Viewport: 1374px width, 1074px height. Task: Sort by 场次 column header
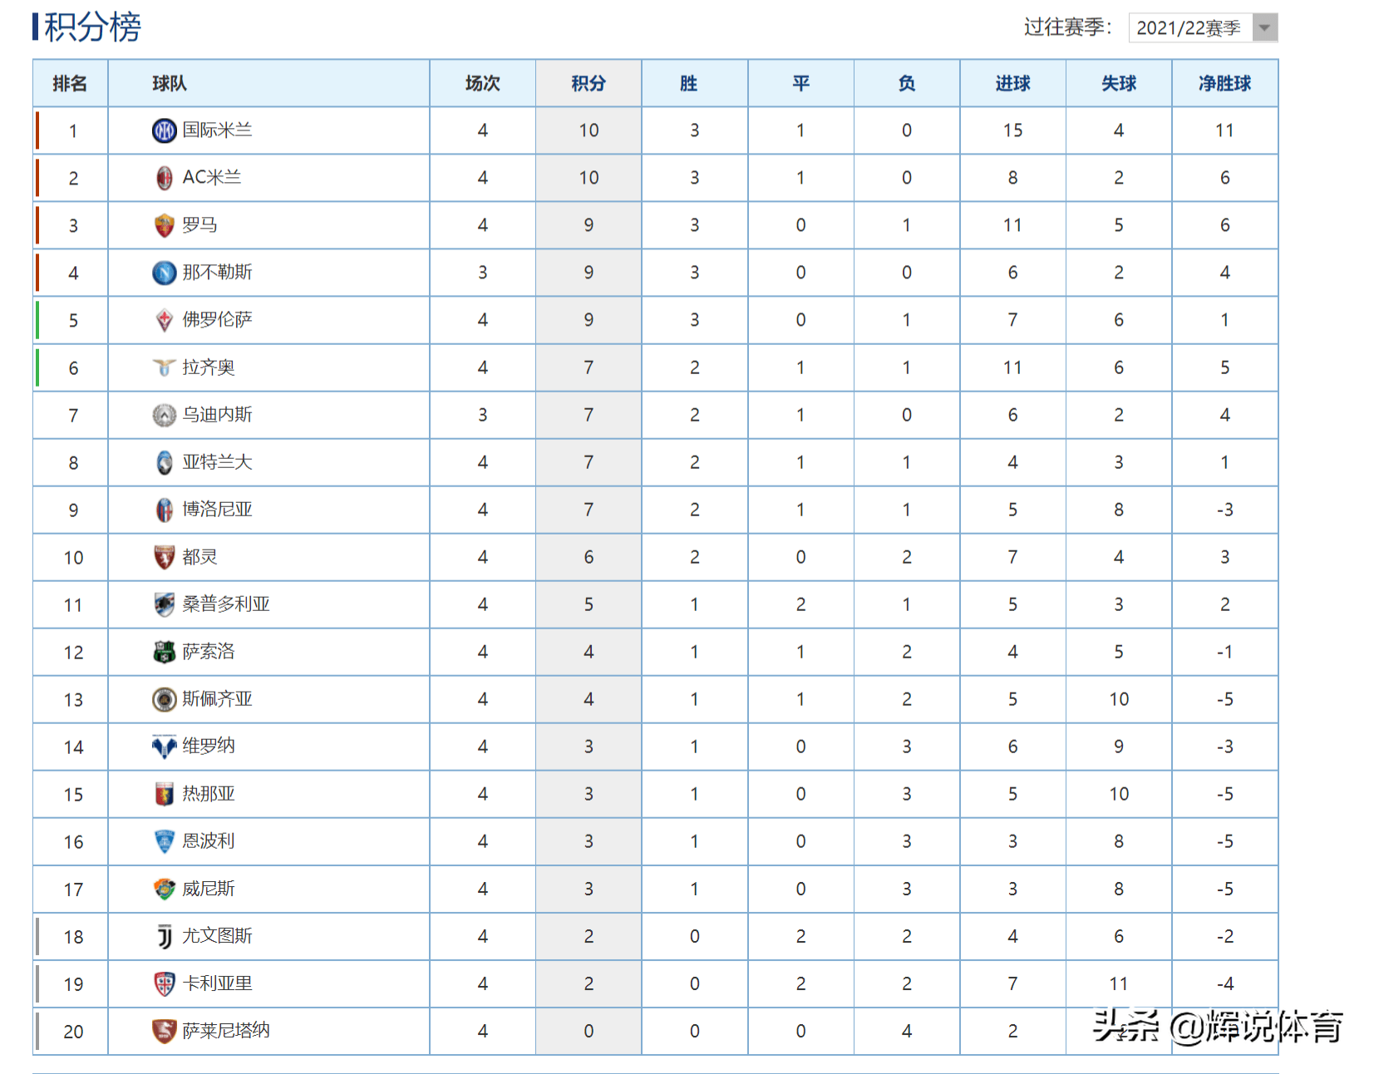(x=483, y=83)
